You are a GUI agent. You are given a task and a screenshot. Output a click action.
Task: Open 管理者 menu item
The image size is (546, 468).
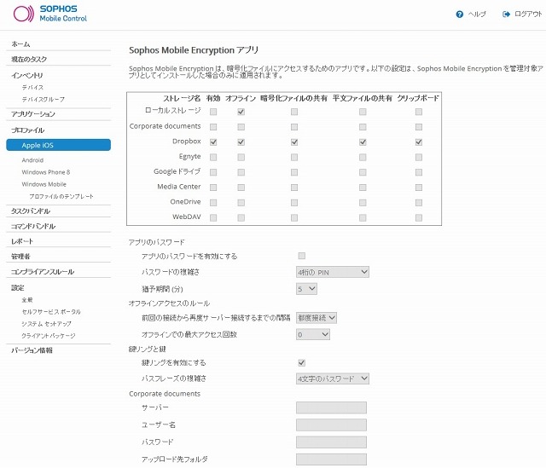coord(20,257)
